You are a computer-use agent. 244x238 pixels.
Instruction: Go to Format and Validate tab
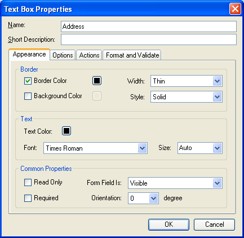coord(132,55)
